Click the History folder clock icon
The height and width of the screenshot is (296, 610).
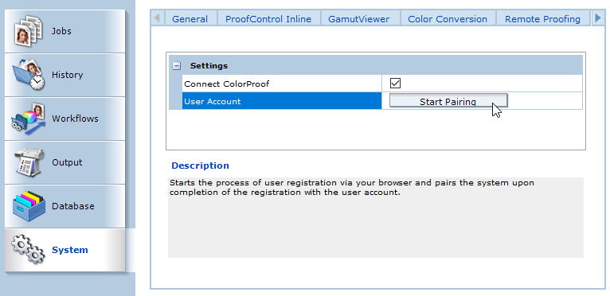(x=29, y=75)
